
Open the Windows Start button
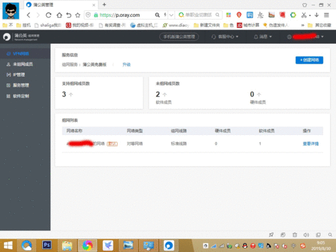pyautogui.click(x=9, y=246)
